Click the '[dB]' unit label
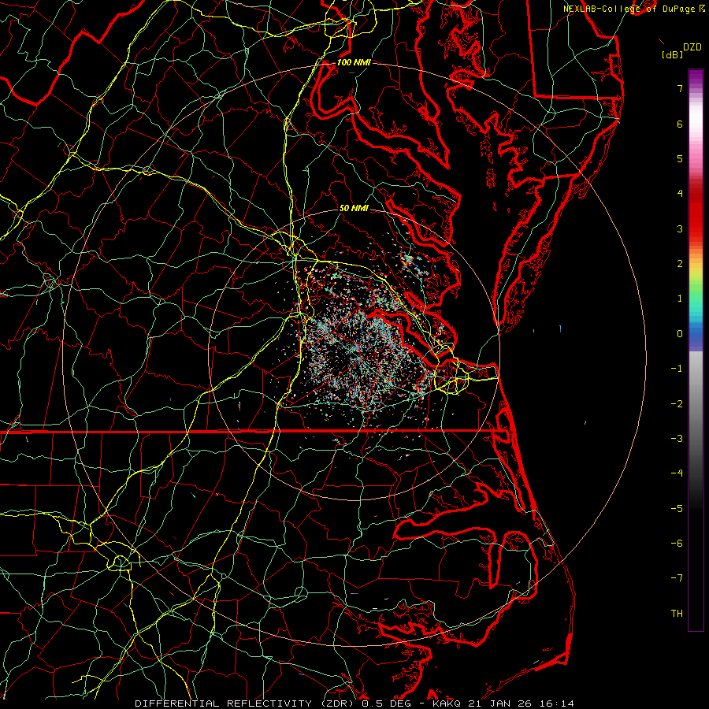The image size is (709, 709). click(x=673, y=55)
